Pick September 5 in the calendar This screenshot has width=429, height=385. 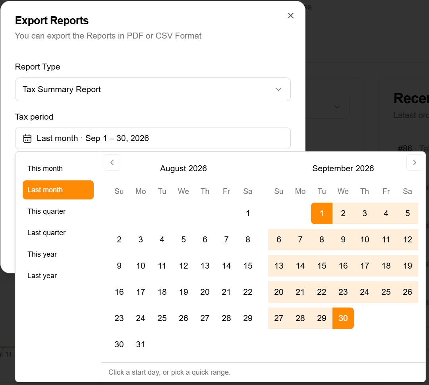408,213
